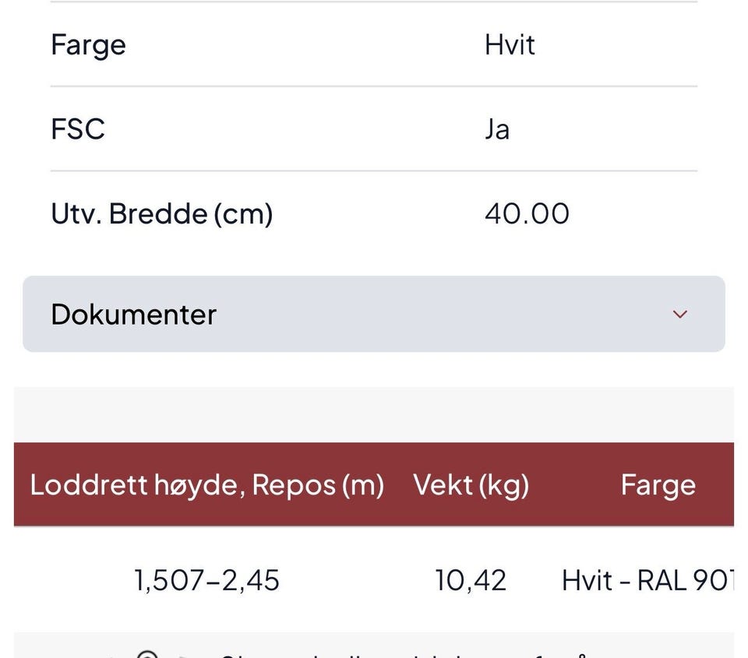
Task: Click the Farge table column header
Action: (658, 485)
